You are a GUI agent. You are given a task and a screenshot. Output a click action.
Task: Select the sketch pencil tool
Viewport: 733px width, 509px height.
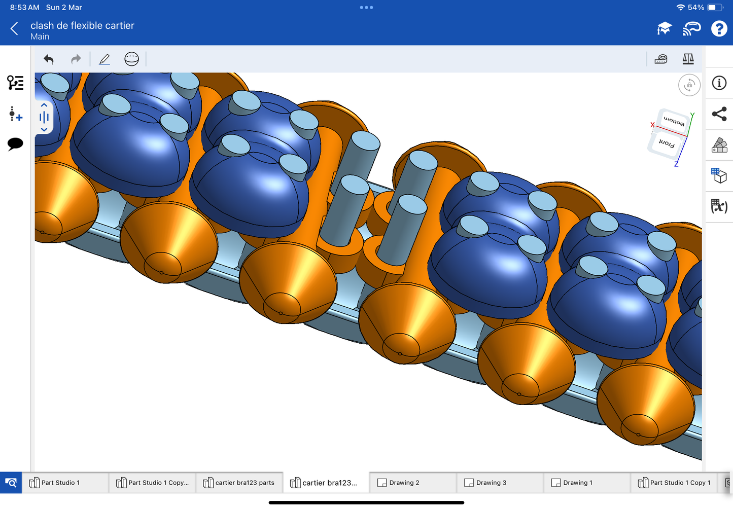click(x=104, y=59)
